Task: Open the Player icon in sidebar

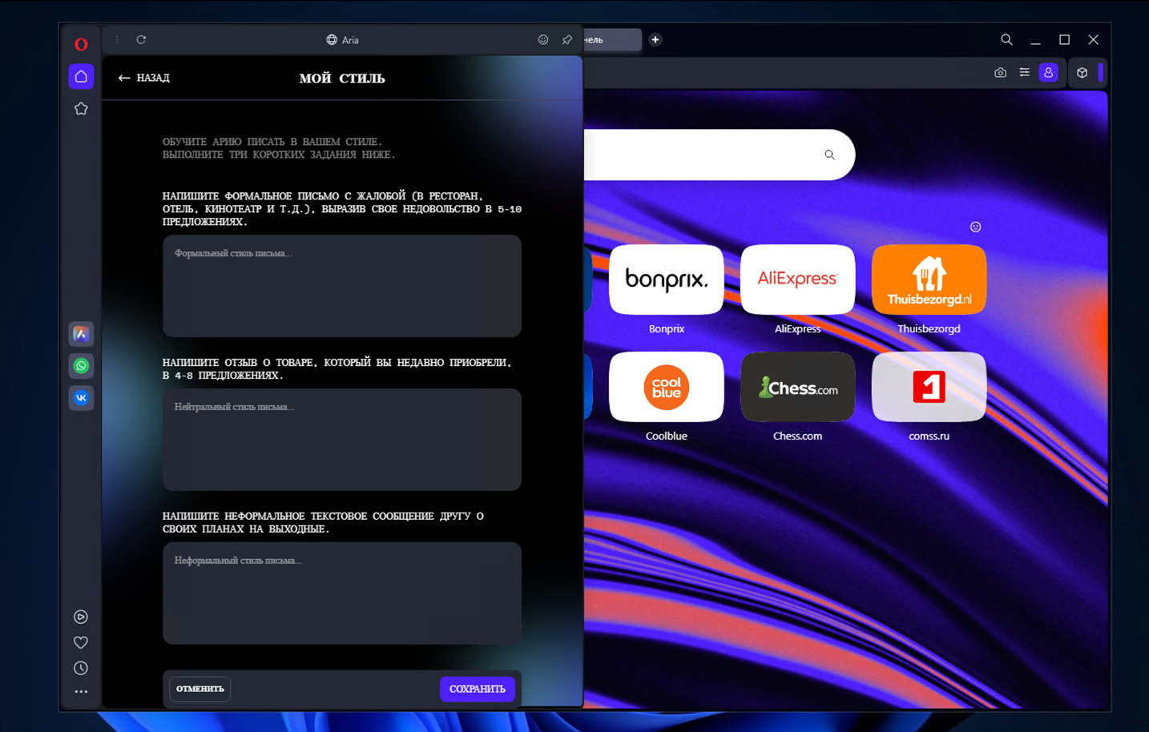Action: [x=81, y=617]
